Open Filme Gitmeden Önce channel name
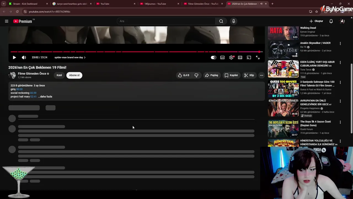This screenshot has width=353, height=199. tap(32, 74)
